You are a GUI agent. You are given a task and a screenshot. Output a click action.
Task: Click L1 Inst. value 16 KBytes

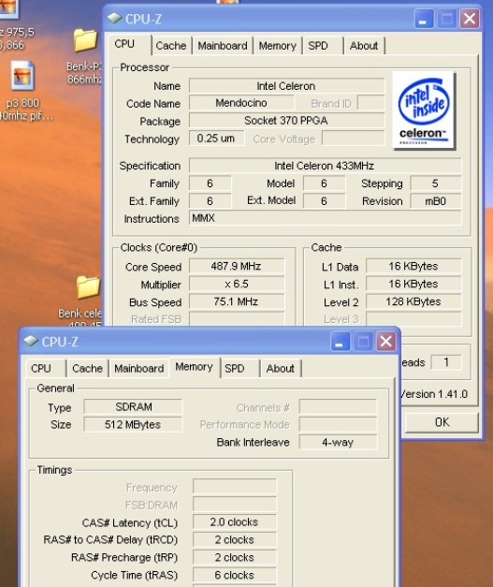(413, 284)
